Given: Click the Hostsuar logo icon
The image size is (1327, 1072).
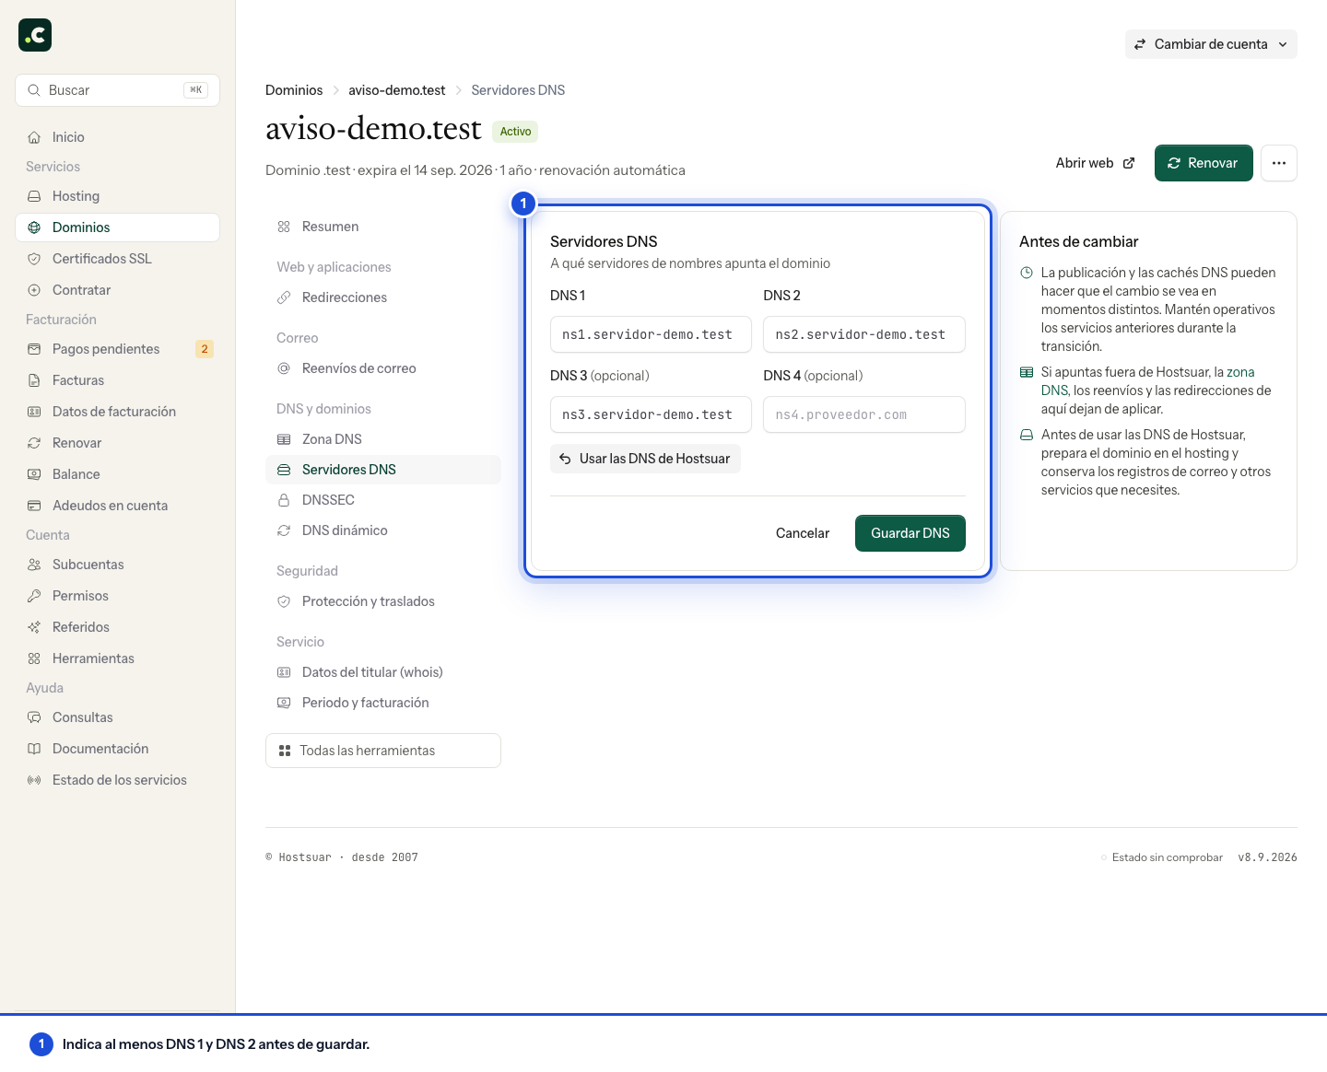Looking at the screenshot, I should [35, 35].
